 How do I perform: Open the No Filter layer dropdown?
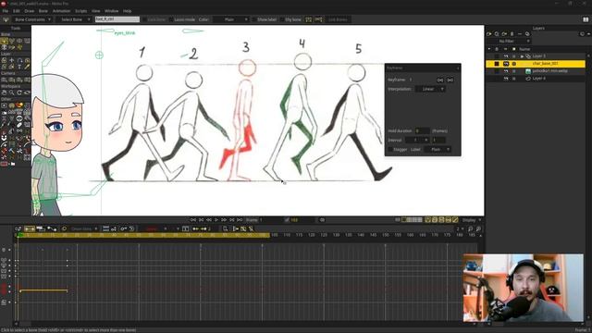[x=509, y=41]
